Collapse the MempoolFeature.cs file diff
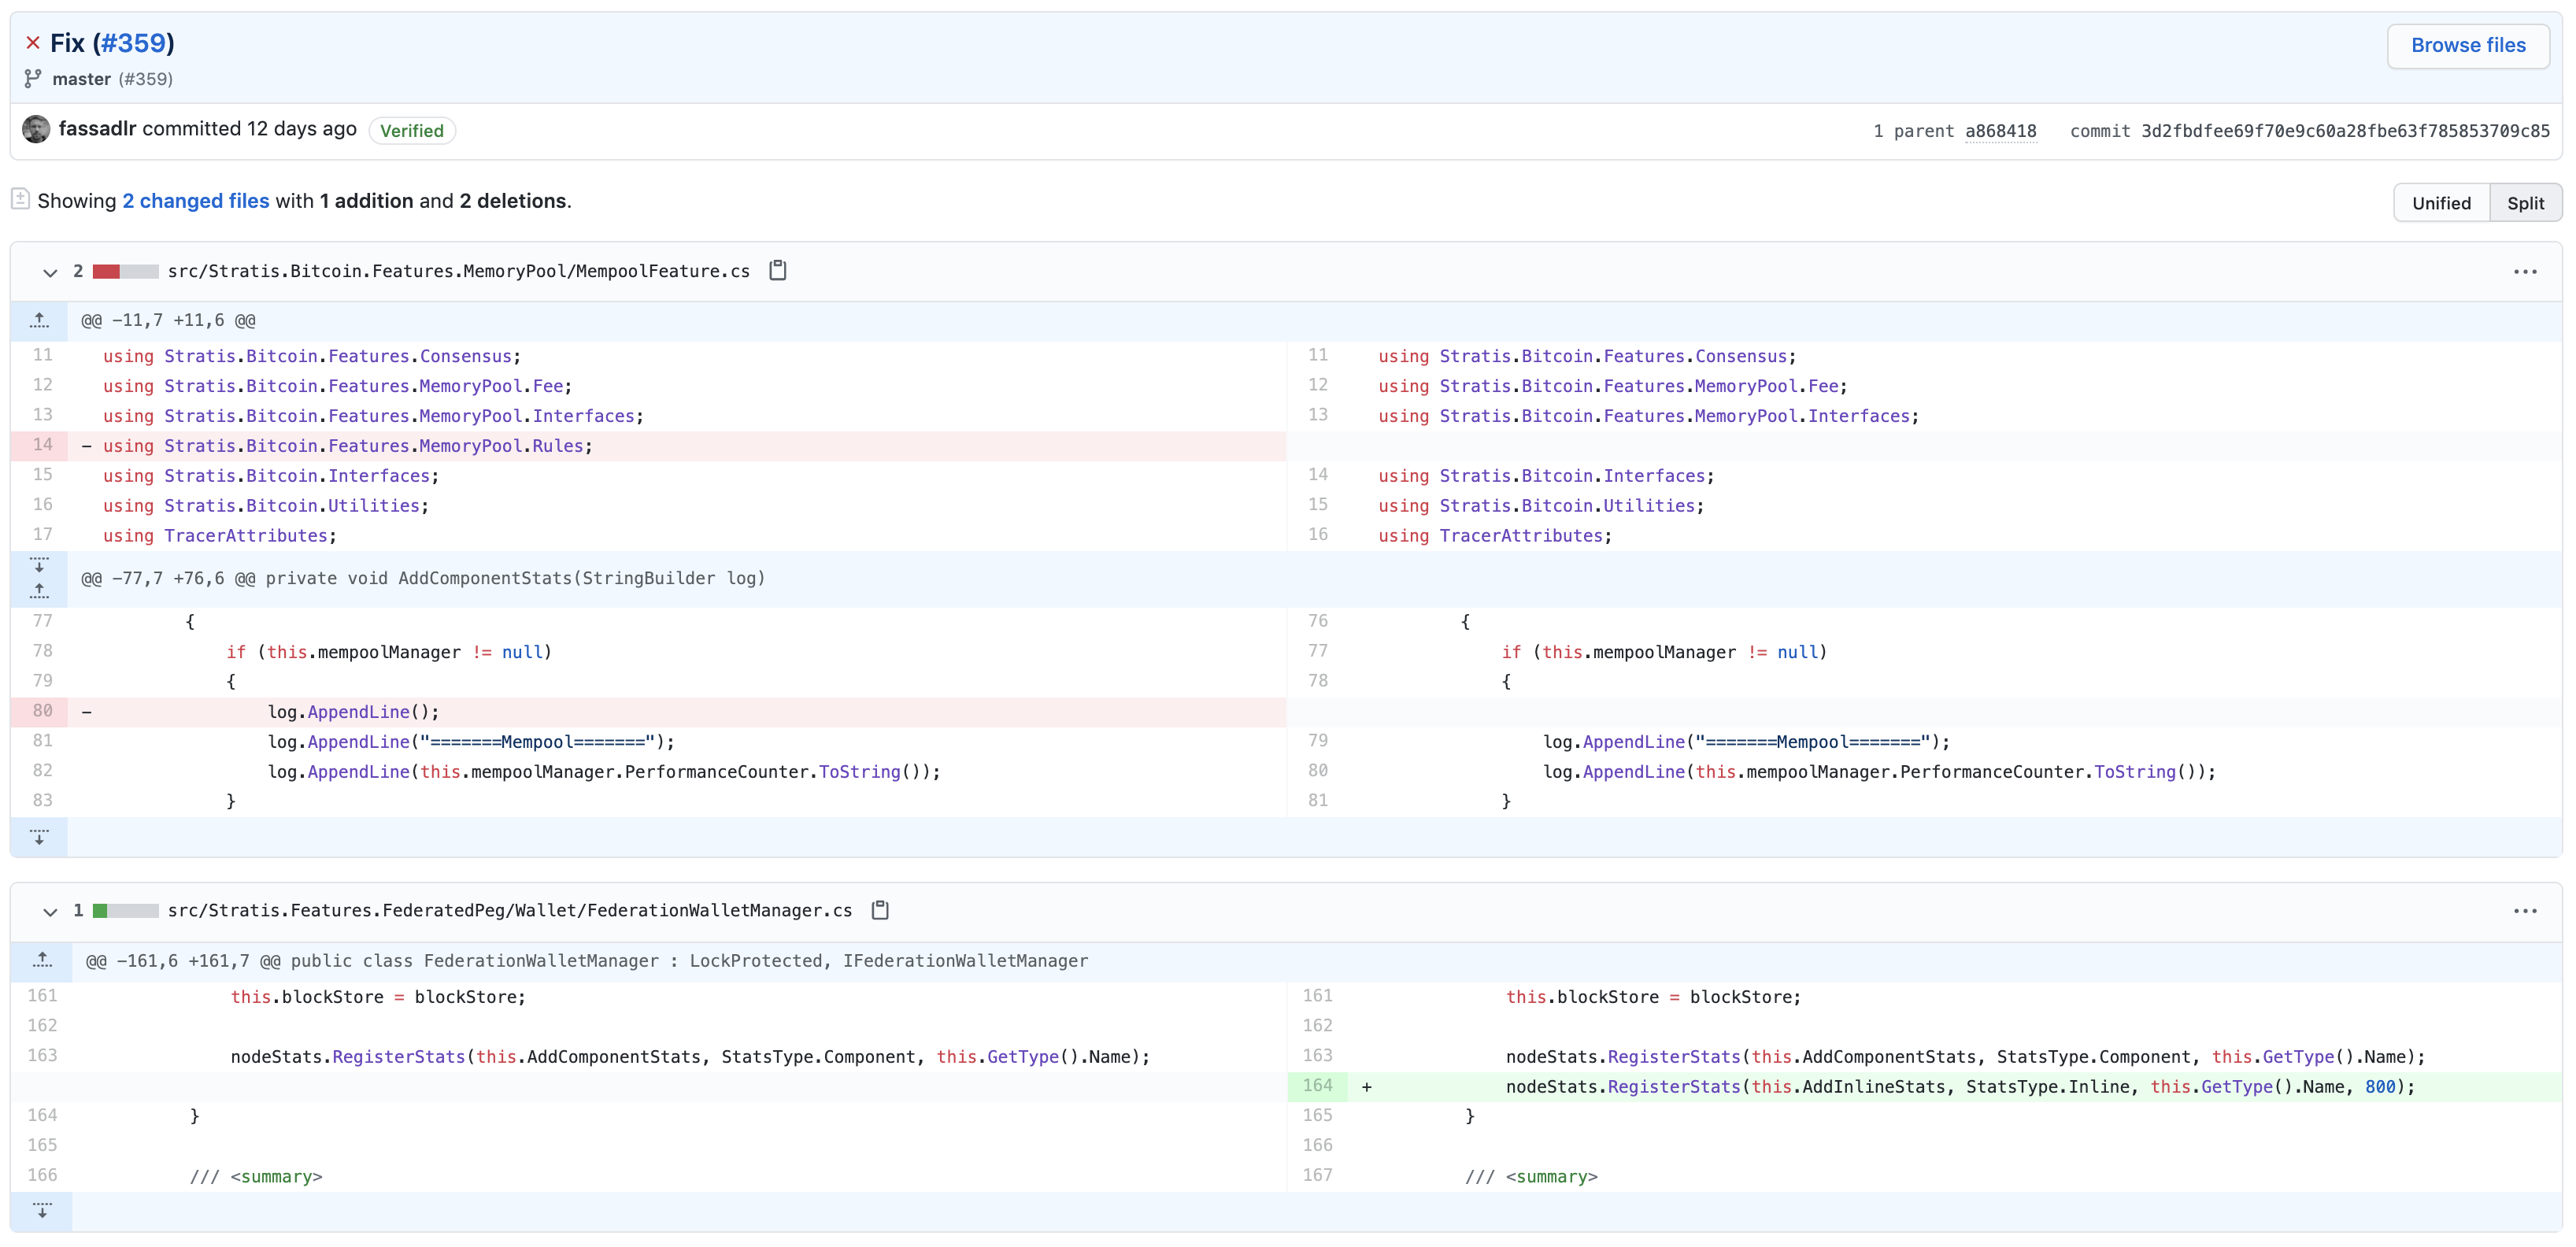This screenshot has width=2576, height=1247. click(50, 271)
